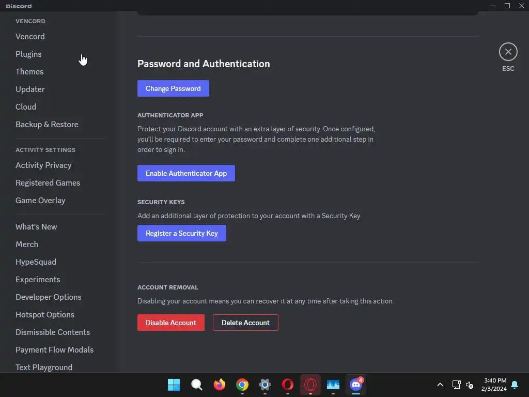Open the Backup & Restore tab
Image resolution: width=529 pixels, height=397 pixels.
(x=47, y=124)
